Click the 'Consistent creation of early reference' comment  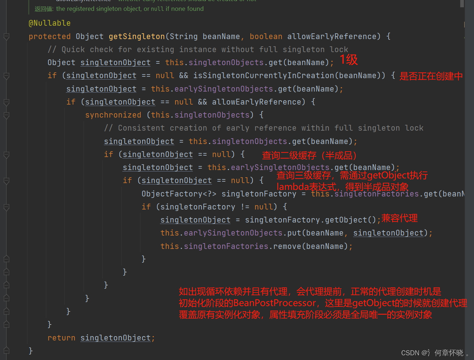pyautogui.click(x=264, y=128)
